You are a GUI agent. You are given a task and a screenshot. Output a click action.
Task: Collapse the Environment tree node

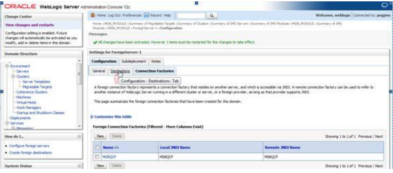[7, 66]
